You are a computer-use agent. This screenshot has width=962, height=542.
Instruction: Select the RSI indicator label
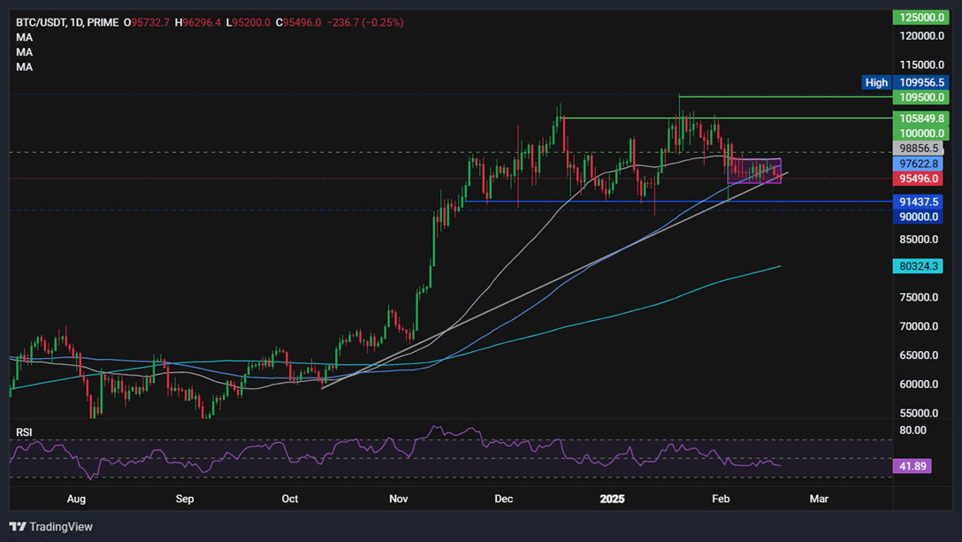[x=24, y=432]
